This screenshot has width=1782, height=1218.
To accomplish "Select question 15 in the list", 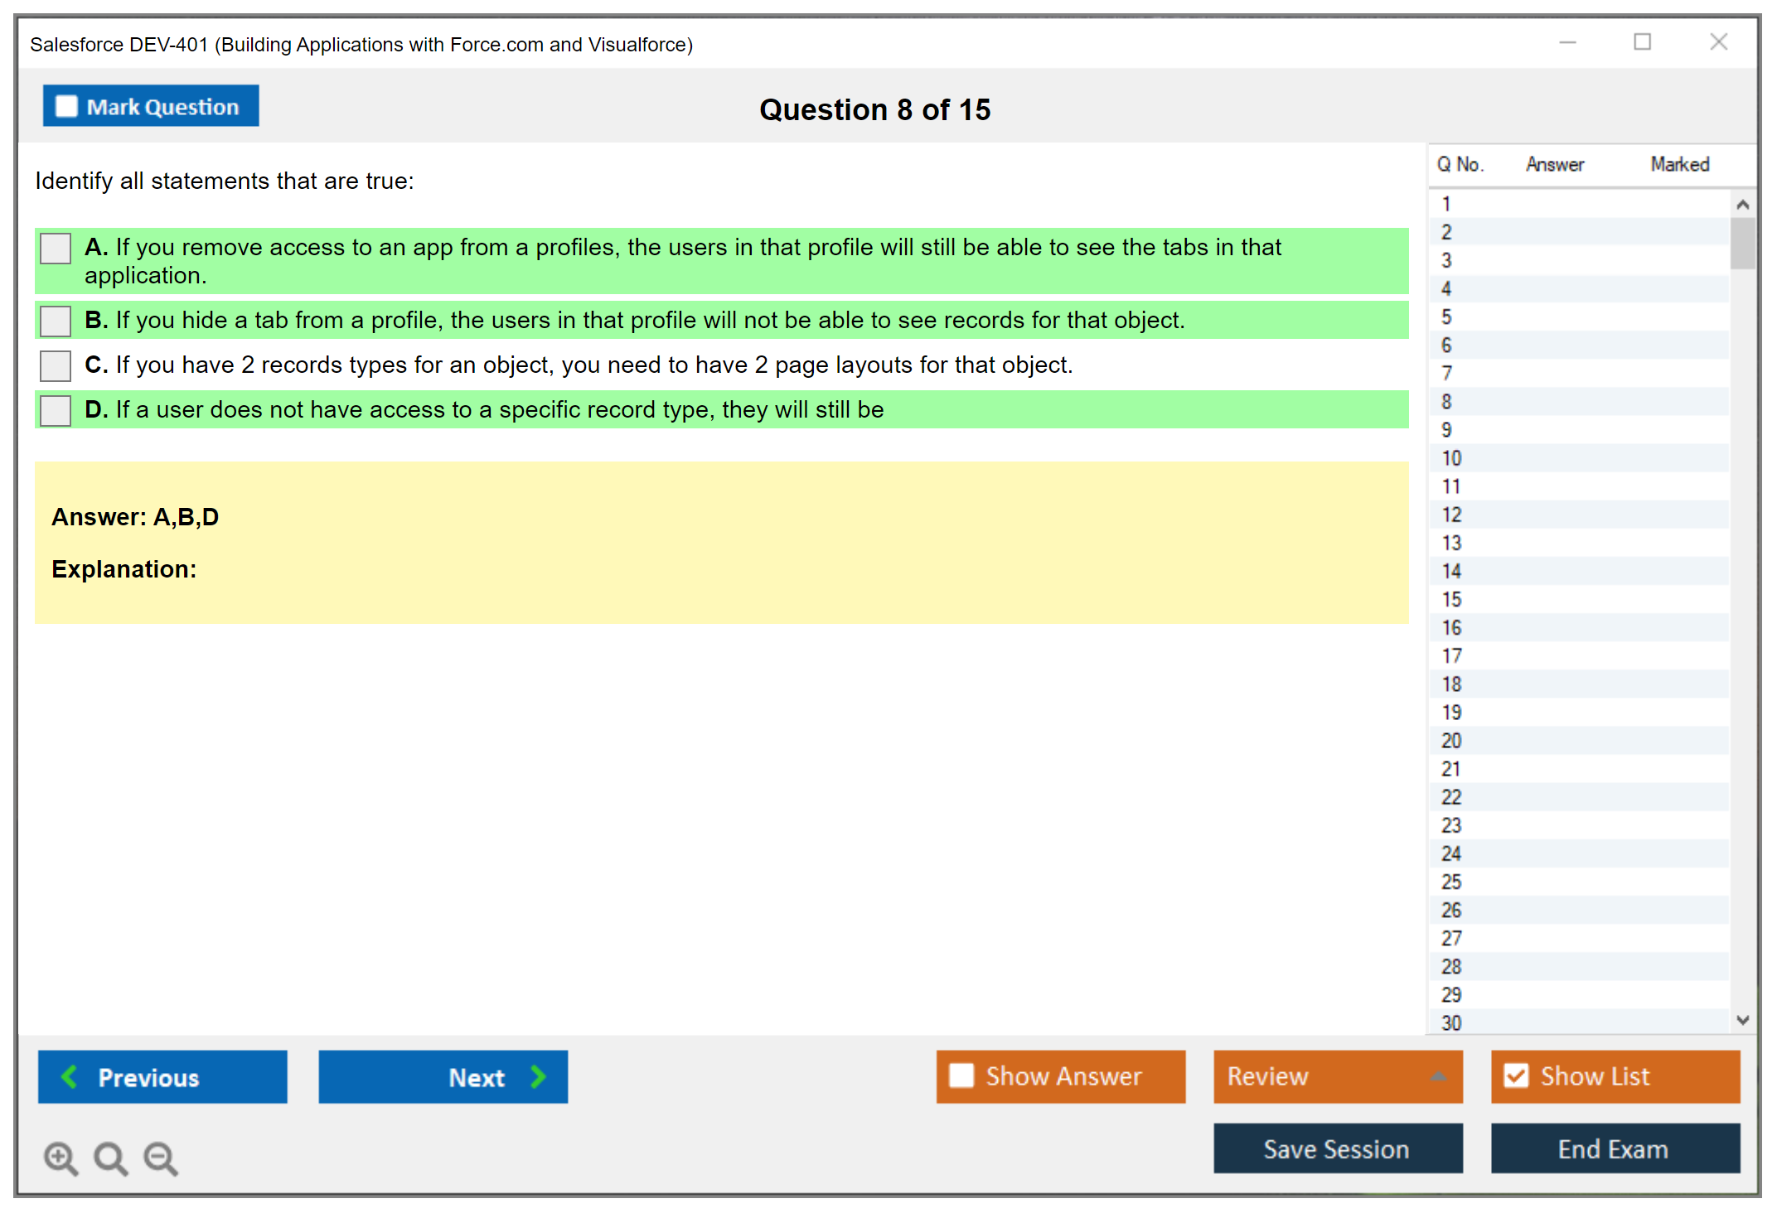I will pyautogui.click(x=1451, y=599).
